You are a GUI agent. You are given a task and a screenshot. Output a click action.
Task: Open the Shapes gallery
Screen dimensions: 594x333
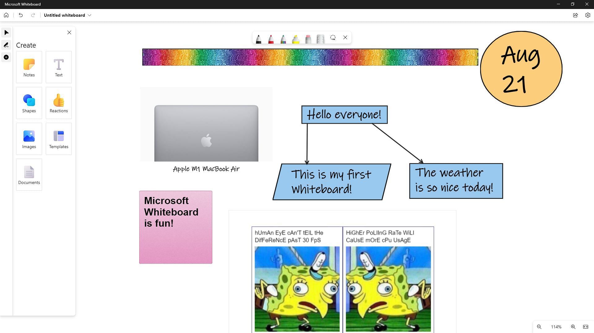pyautogui.click(x=29, y=103)
